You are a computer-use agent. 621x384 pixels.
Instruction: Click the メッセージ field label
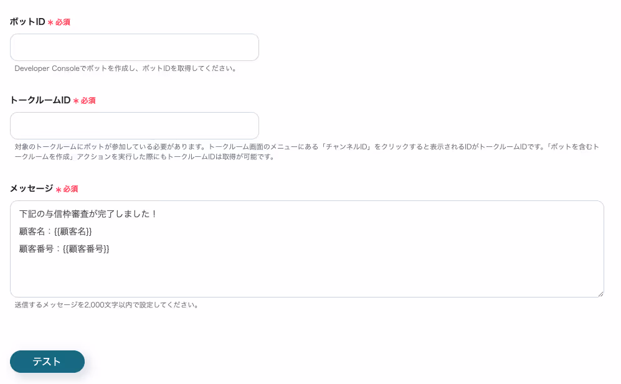pos(31,189)
